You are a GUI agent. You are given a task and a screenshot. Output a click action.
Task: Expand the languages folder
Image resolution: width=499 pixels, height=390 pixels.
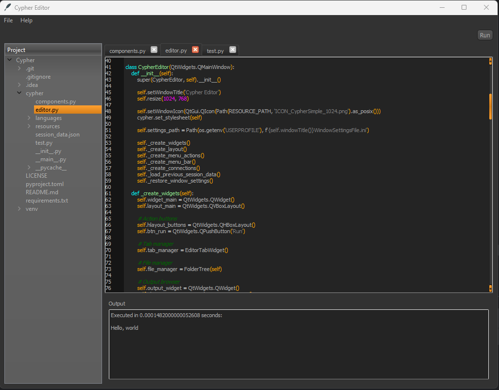tap(29, 118)
